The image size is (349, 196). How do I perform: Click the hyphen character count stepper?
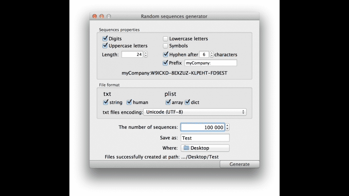click(x=212, y=54)
